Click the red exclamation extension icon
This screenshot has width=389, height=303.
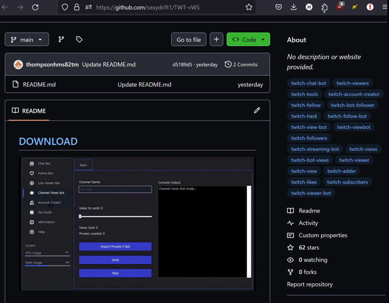pos(370,7)
